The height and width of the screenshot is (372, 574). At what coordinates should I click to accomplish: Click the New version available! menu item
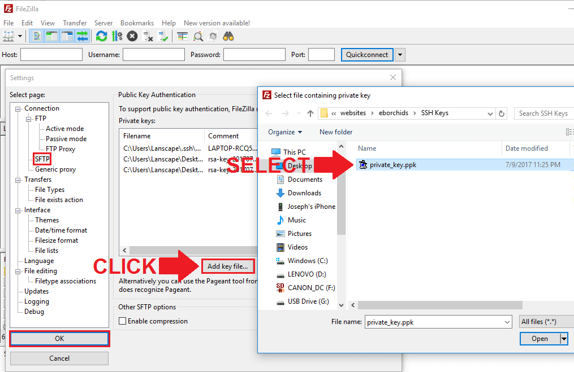(x=217, y=23)
